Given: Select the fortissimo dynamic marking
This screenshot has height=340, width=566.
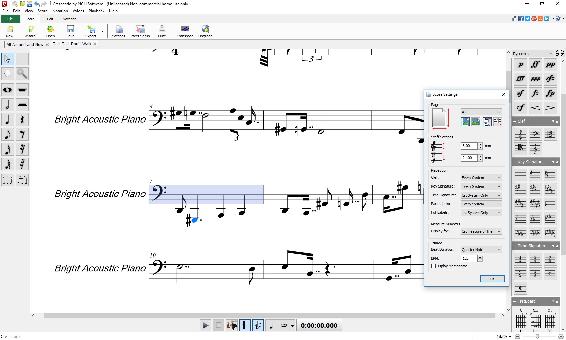Looking at the screenshot, I should tap(535, 65).
